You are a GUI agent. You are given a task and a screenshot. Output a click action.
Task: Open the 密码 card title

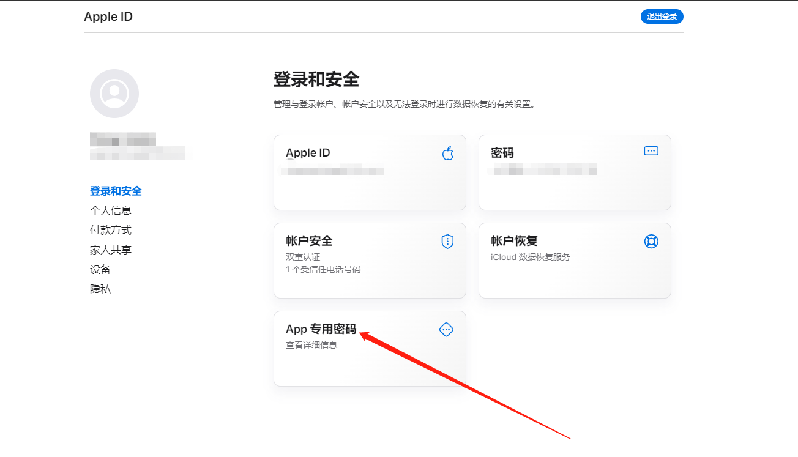[x=502, y=153]
